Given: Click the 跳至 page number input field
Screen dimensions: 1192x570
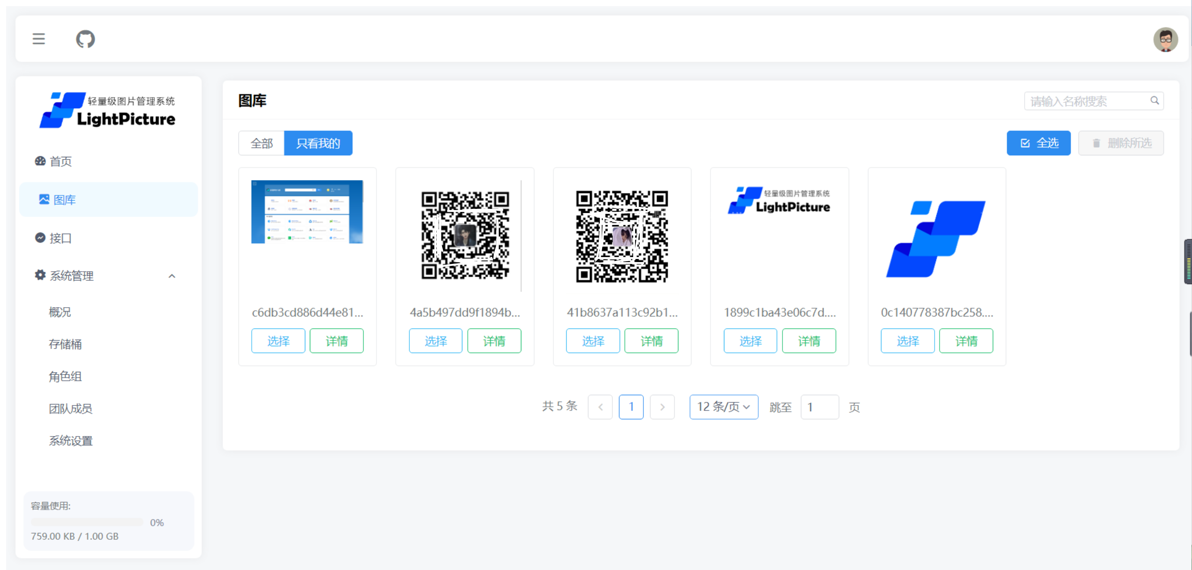Looking at the screenshot, I should pos(820,407).
